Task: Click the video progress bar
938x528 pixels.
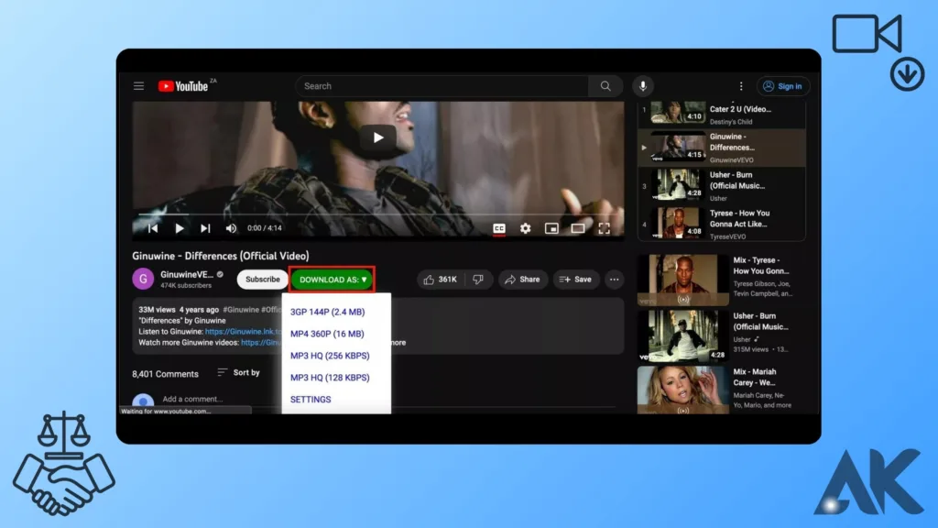Action: pos(366,215)
